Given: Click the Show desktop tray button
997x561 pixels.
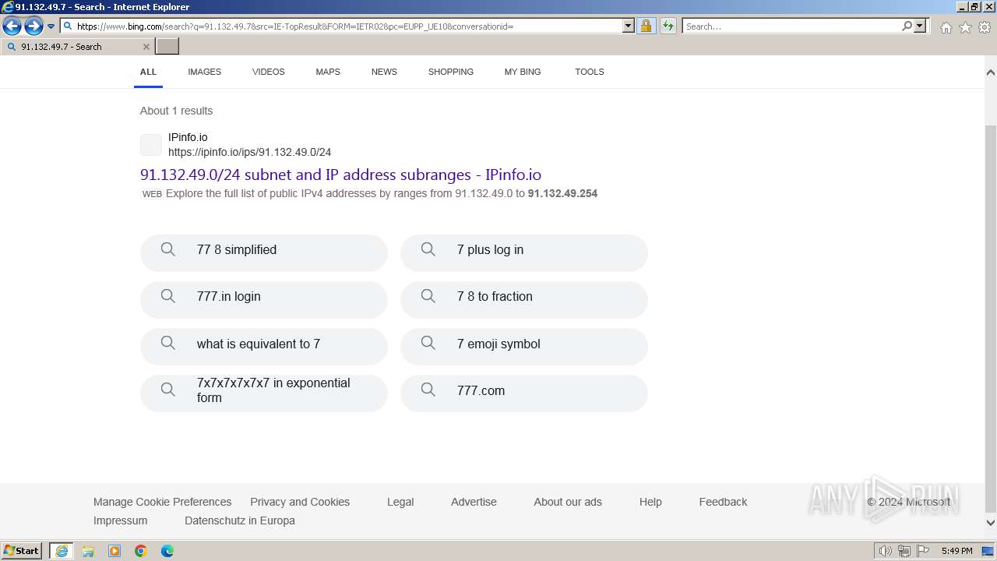Looking at the screenshot, I should [988, 551].
